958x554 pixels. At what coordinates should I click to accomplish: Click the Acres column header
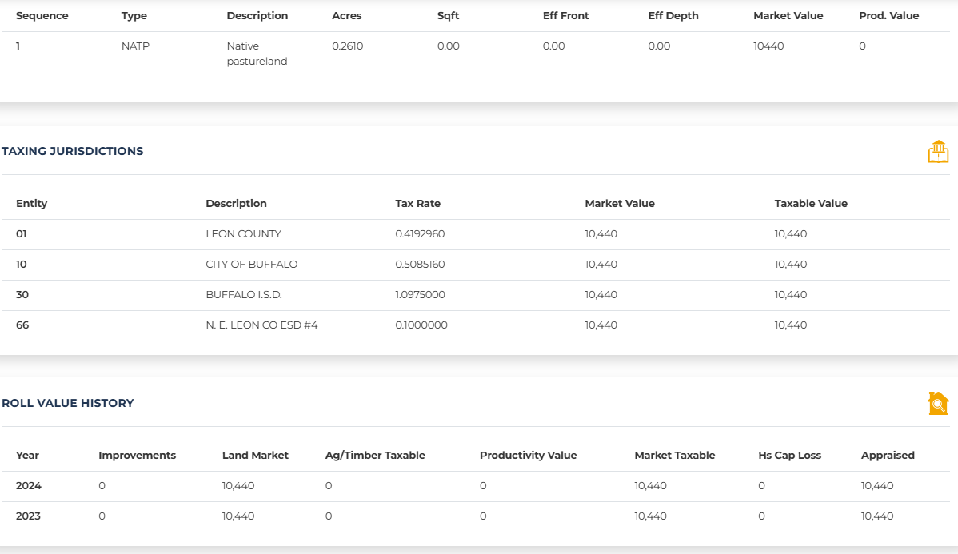346,16
